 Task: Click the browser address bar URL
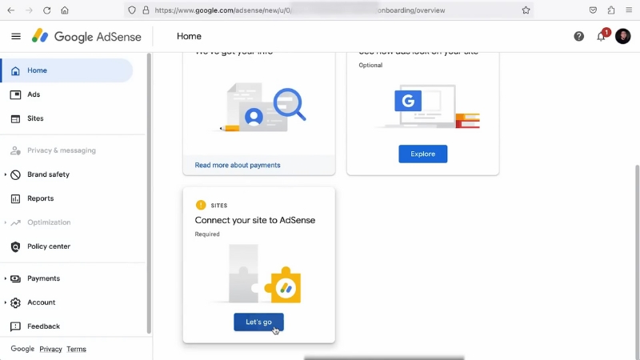pos(300,10)
